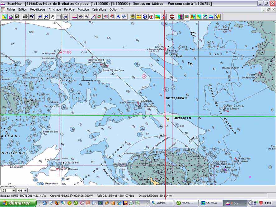Click the red 7156 chart number label
The image size is (276, 207).
(x=67, y=52)
